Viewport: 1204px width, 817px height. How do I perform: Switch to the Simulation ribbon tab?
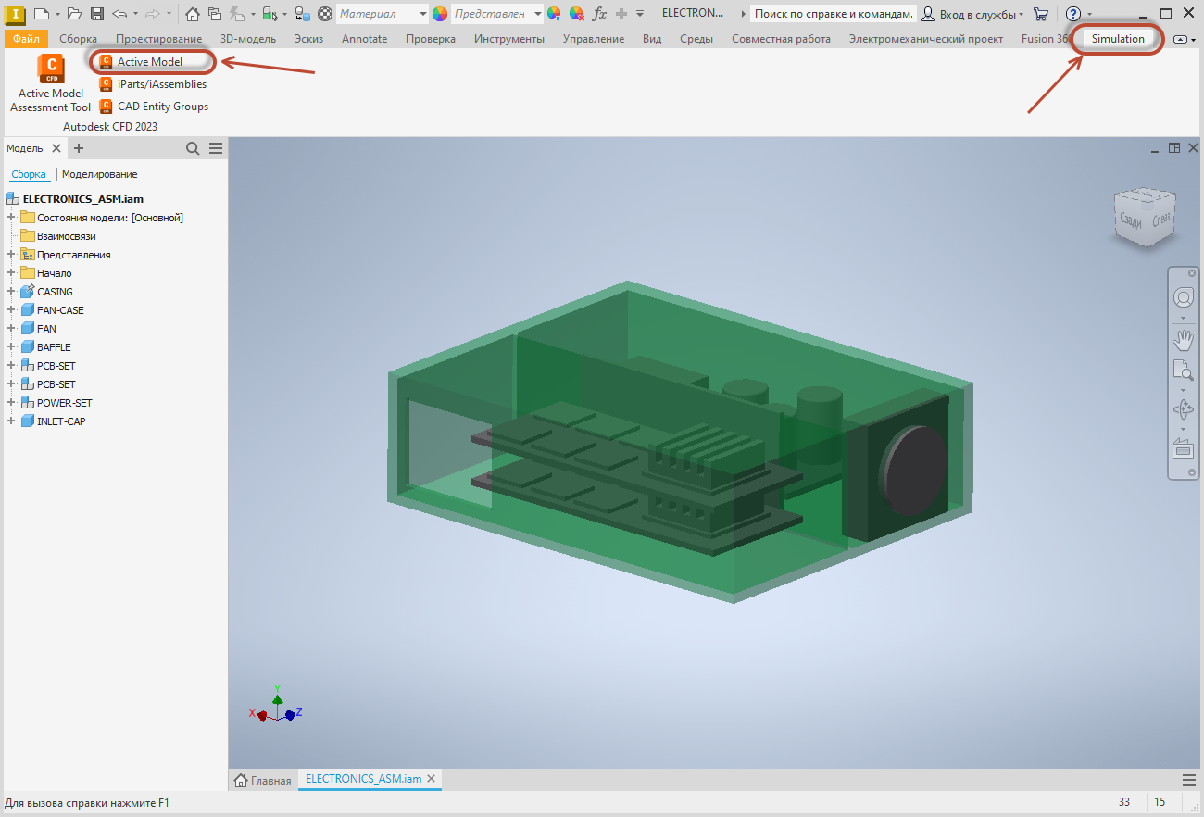(x=1118, y=39)
